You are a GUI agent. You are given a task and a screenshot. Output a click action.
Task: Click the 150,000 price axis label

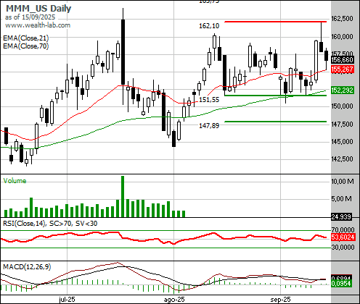point(342,106)
